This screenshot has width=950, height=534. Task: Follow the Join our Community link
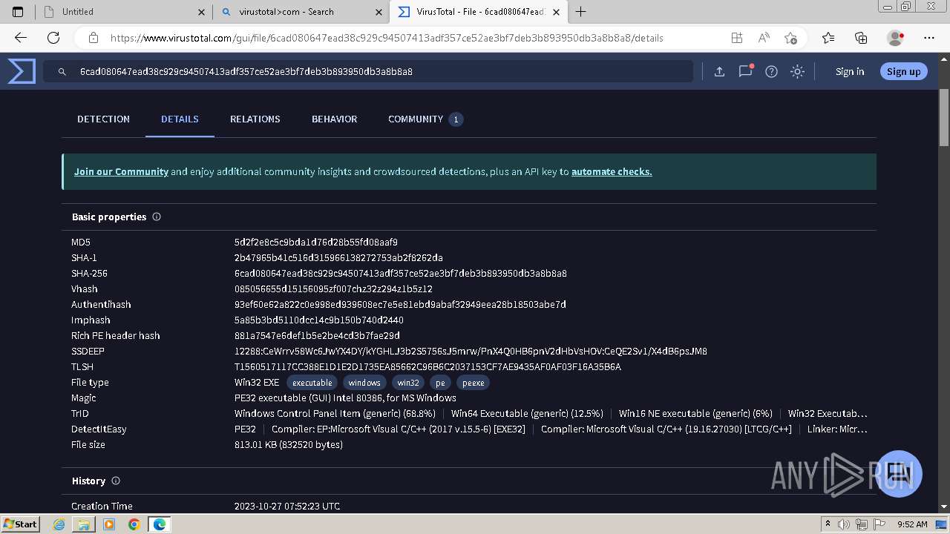click(121, 171)
